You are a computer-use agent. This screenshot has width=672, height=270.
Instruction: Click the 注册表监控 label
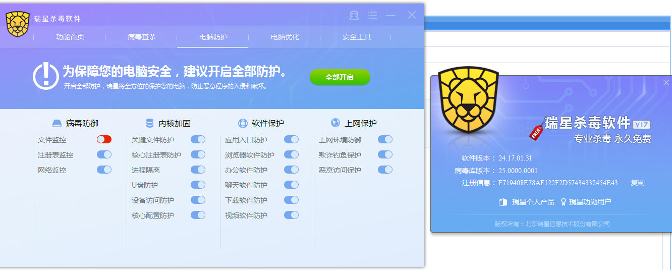pos(55,155)
